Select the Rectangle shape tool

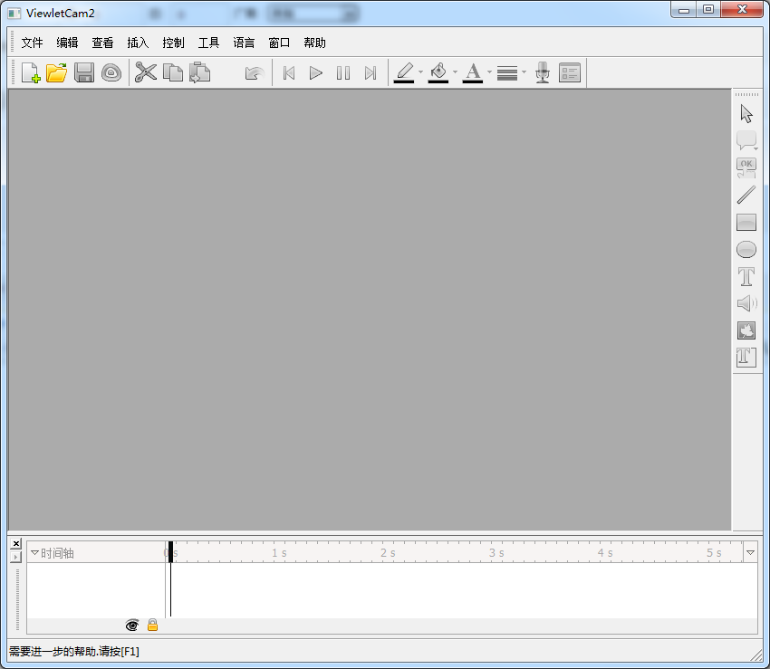point(746,222)
